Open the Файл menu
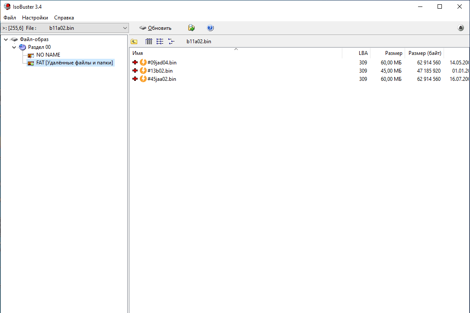 10,18
